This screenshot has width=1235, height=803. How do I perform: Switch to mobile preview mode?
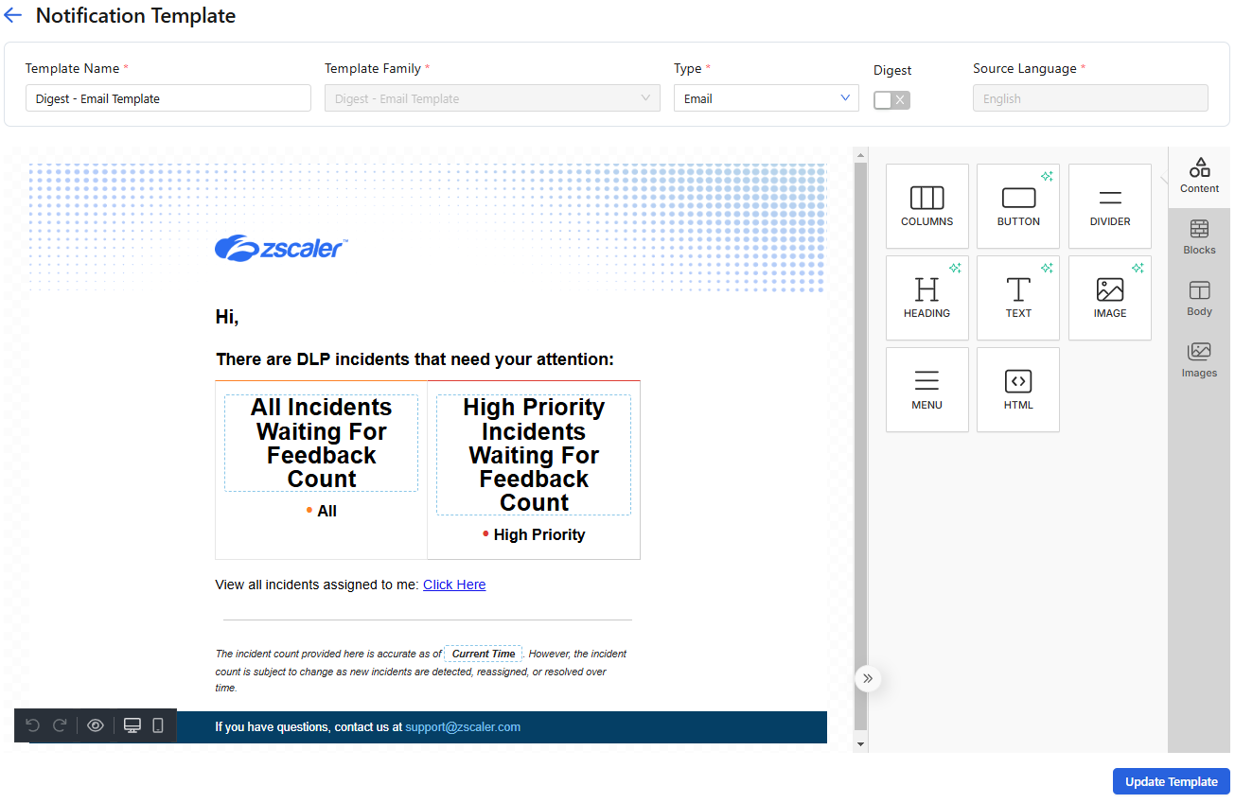pyautogui.click(x=157, y=724)
